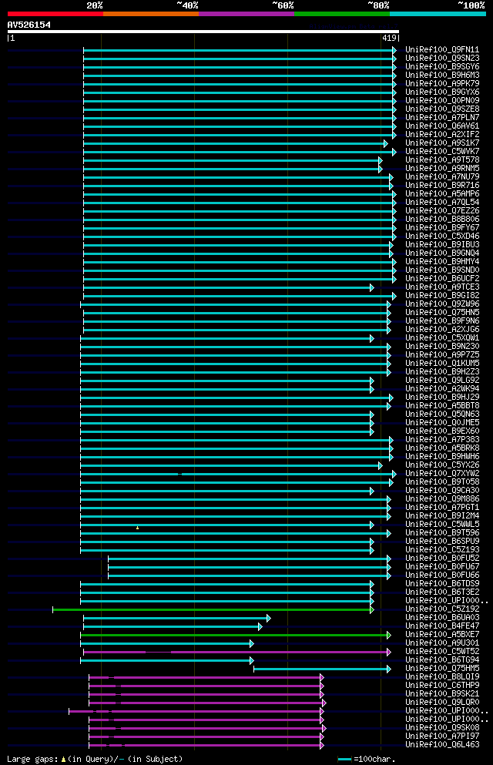Click the UniRef100_Q75HM5 alignment bar
The image size is (493, 765).
(322, 669)
